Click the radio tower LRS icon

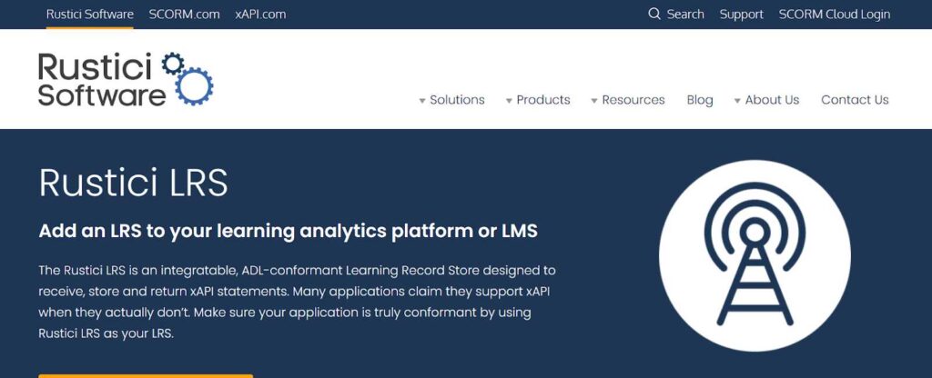[x=755, y=255]
